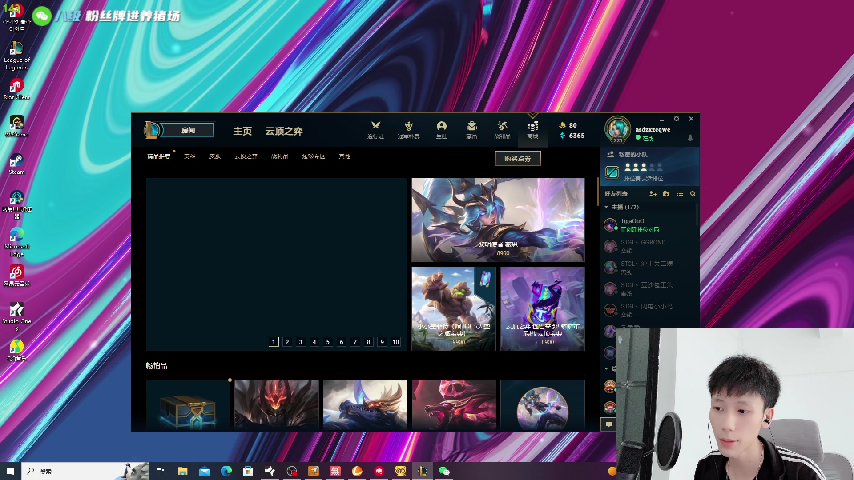Switch to the 皮肤 store tab
This screenshot has height=480, width=854.
215,156
